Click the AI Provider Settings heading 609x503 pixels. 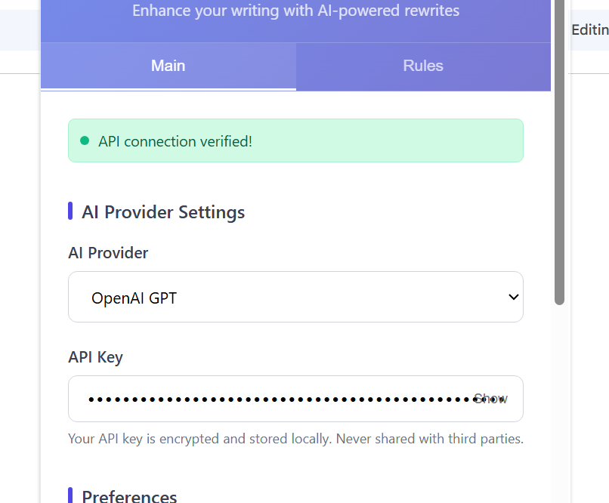[x=163, y=212]
